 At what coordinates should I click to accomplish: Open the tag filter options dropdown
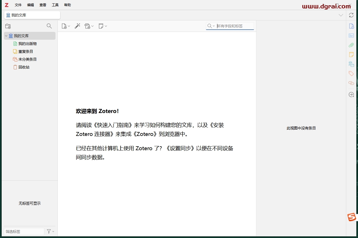coord(50,231)
